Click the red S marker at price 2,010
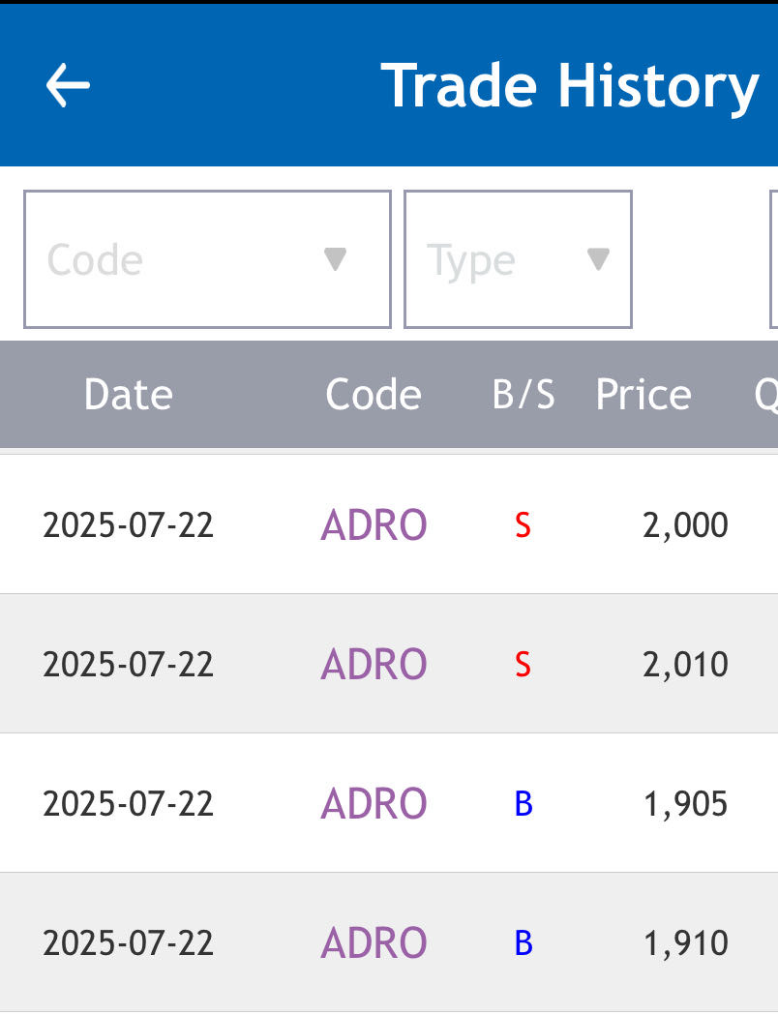 point(524,666)
